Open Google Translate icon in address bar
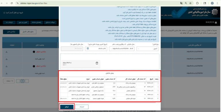The image size is (221, 112). tap(181, 3)
